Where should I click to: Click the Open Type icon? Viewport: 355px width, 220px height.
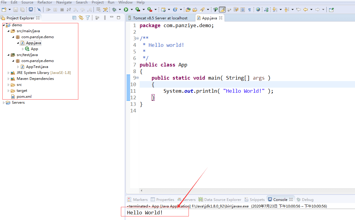click(x=188, y=10)
